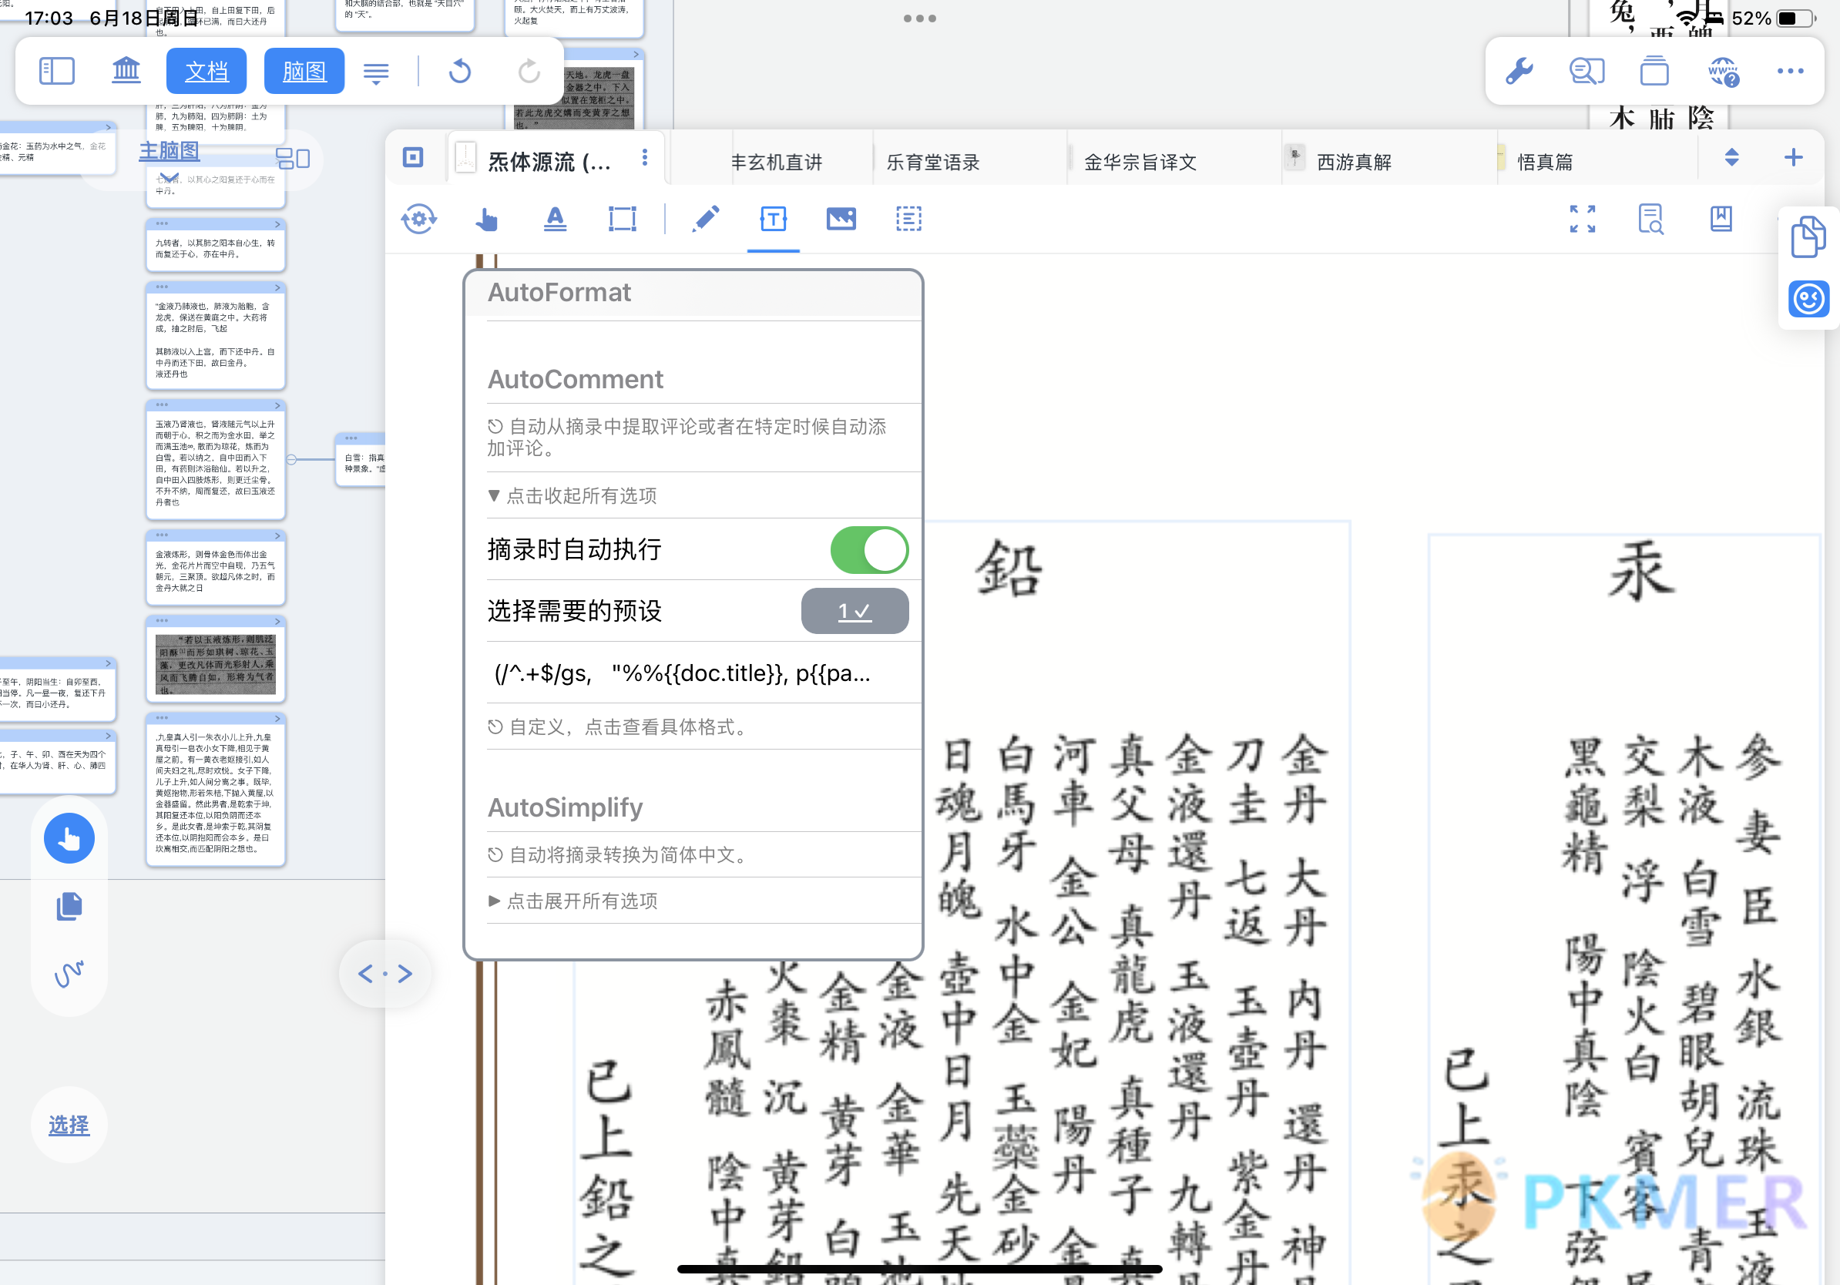Switch to 文档 mode

(x=206, y=72)
